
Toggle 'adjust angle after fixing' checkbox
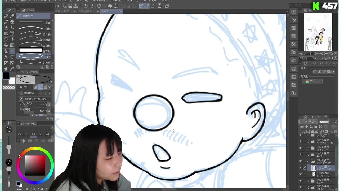[21, 99]
